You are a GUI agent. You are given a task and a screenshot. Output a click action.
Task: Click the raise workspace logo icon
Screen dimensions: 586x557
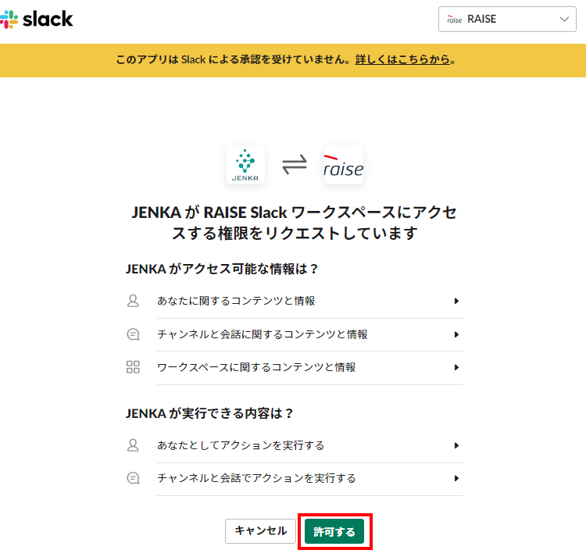pyautogui.click(x=344, y=165)
